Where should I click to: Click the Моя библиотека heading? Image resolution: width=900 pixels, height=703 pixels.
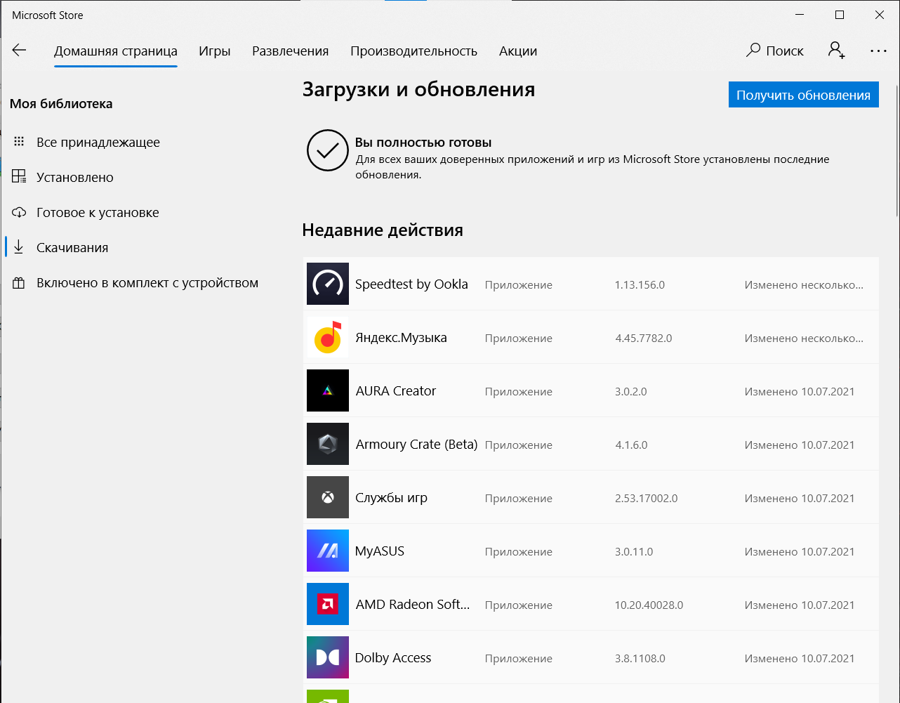click(x=61, y=104)
